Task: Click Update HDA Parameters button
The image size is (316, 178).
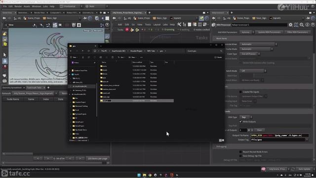Action: tap(269, 32)
